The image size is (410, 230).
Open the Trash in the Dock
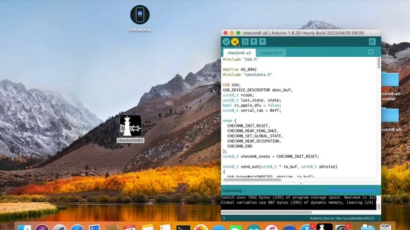385,227
